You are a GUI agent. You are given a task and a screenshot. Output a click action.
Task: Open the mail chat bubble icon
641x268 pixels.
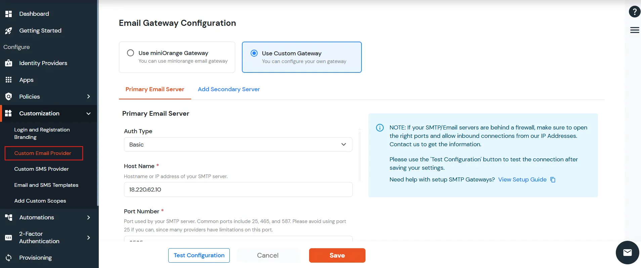point(627,253)
